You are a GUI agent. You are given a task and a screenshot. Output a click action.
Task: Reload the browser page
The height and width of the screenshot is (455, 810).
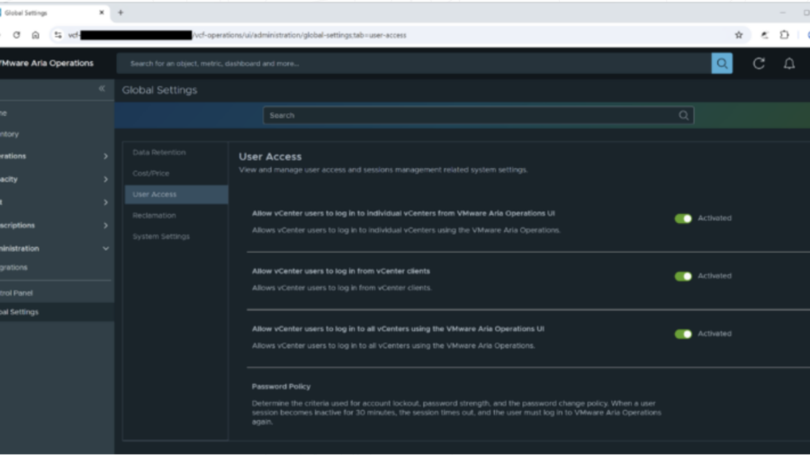point(16,35)
